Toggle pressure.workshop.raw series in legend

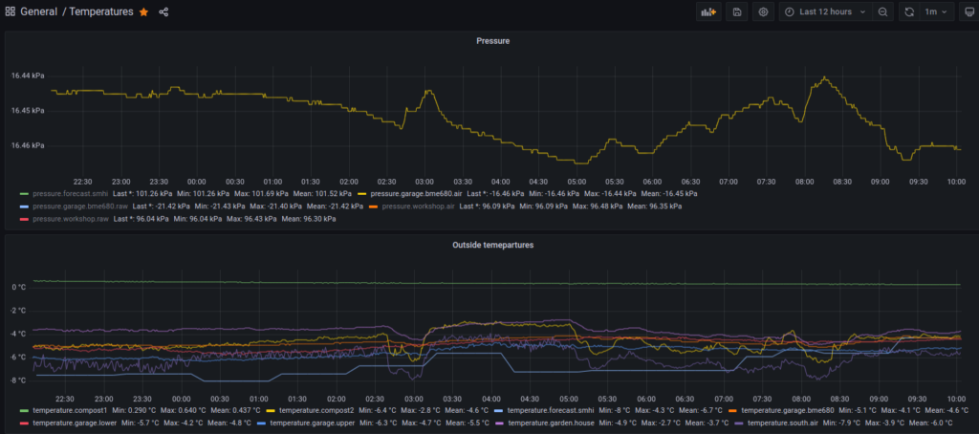[70, 219]
